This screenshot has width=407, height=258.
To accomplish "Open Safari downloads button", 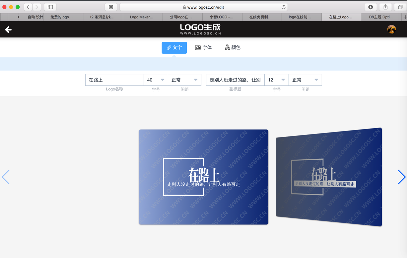I will click(x=371, y=7).
